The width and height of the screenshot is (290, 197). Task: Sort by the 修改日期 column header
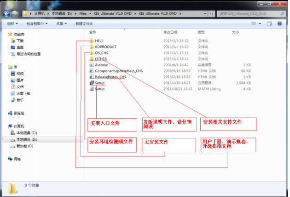click(x=170, y=32)
